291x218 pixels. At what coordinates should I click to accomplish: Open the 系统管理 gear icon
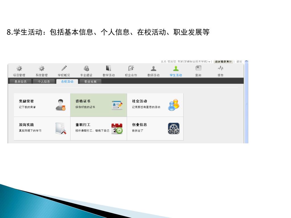coord(41,68)
